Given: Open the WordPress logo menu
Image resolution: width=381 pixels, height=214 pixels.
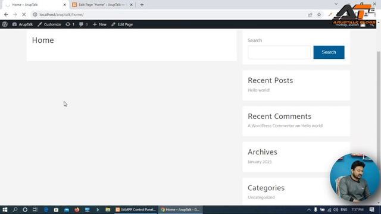Looking at the screenshot, I should coord(5,24).
